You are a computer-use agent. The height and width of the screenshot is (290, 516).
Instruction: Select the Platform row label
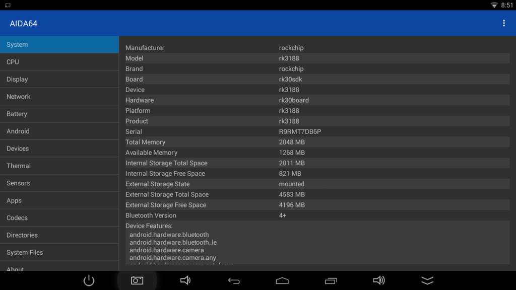point(138,111)
